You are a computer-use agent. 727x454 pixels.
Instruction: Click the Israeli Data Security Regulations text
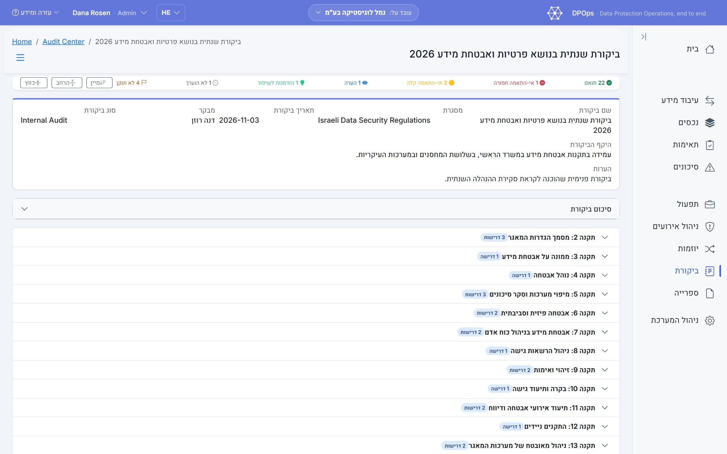point(374,120)
